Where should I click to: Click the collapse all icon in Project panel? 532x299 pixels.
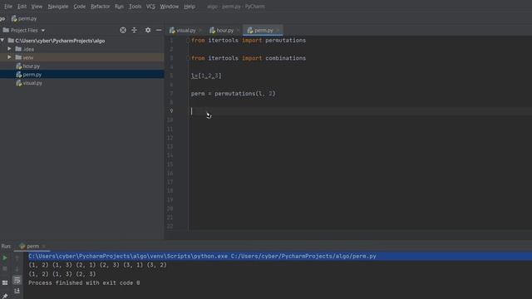pos(135,30)
